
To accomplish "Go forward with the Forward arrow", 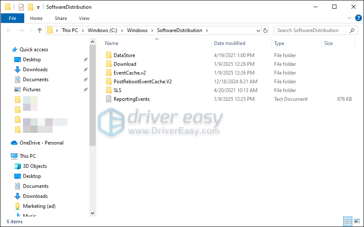I will coord(21,30).
